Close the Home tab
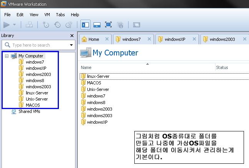249x168 pixels. coord(107,39)
